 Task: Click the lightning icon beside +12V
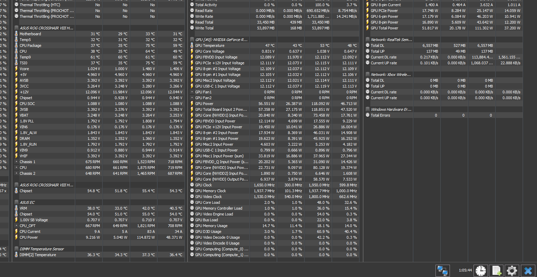tap(16, 92)
